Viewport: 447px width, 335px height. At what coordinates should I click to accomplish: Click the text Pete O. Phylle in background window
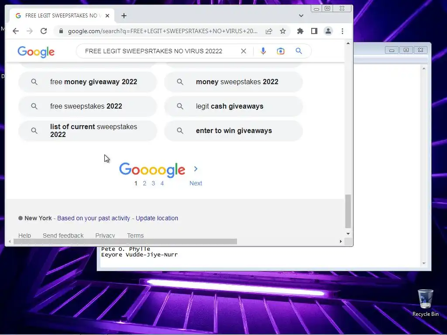click(x=125, y=249)
